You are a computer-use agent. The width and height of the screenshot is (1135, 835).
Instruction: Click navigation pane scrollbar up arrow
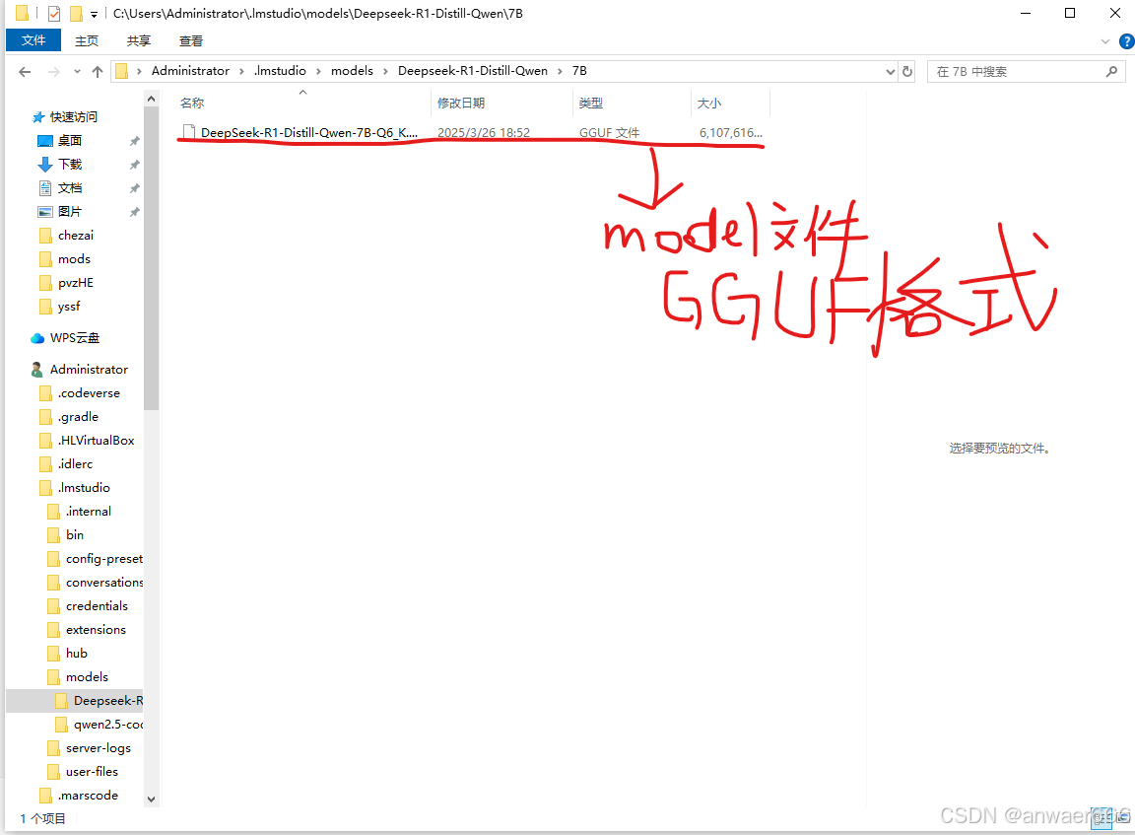point(151,99)
